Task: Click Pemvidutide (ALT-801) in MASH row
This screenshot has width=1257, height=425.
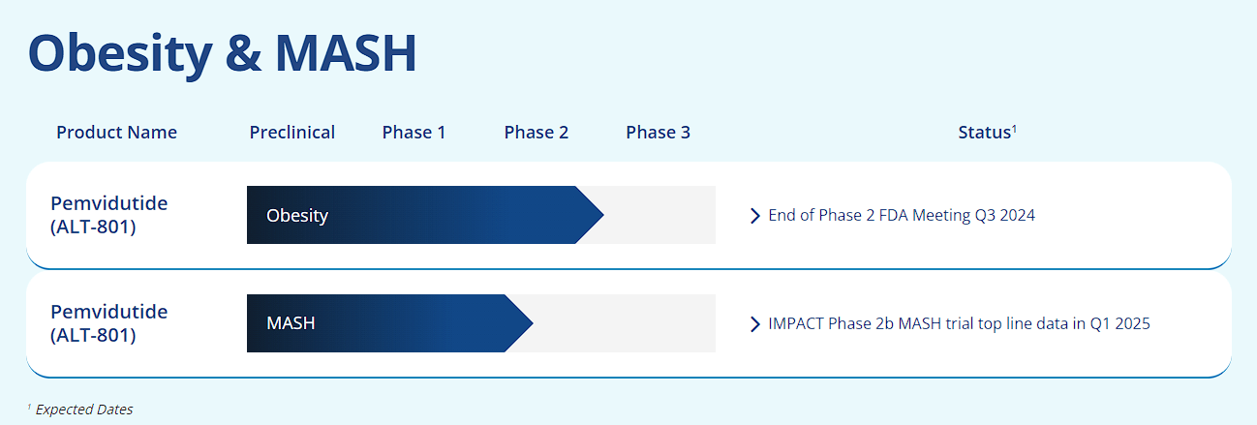Action: point(108,323)
